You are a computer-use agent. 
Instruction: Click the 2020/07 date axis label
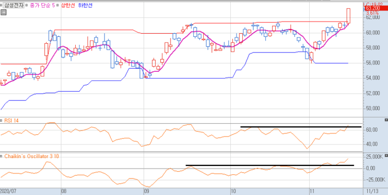click(8, 191)
